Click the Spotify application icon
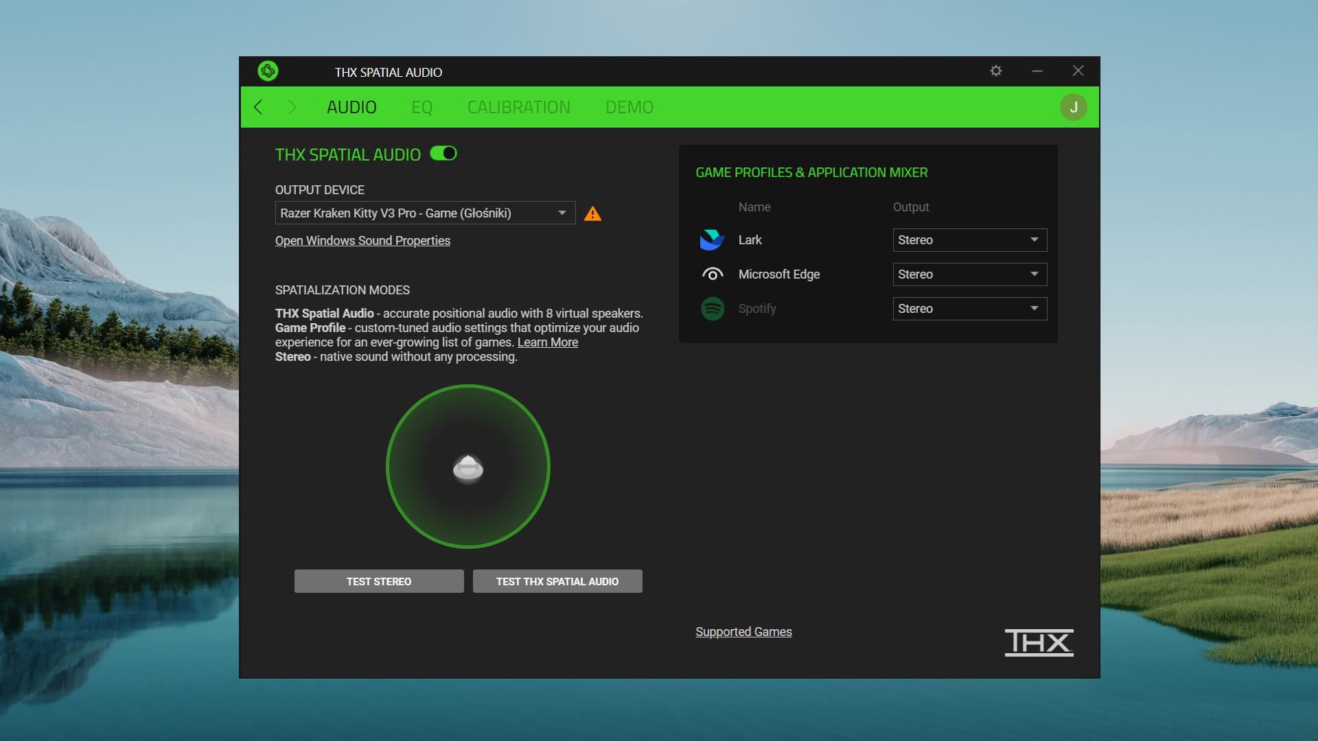This screenshot has width=1318, height=741. 712,309
